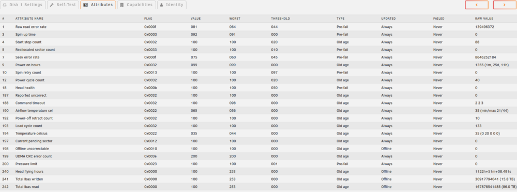The height and width of the screenshot is (192, 517).
Task: Go to previous disk with left chevron
Action: point(477,5)
